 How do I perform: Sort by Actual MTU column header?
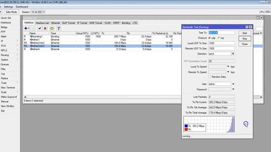(x=83, y=33)
